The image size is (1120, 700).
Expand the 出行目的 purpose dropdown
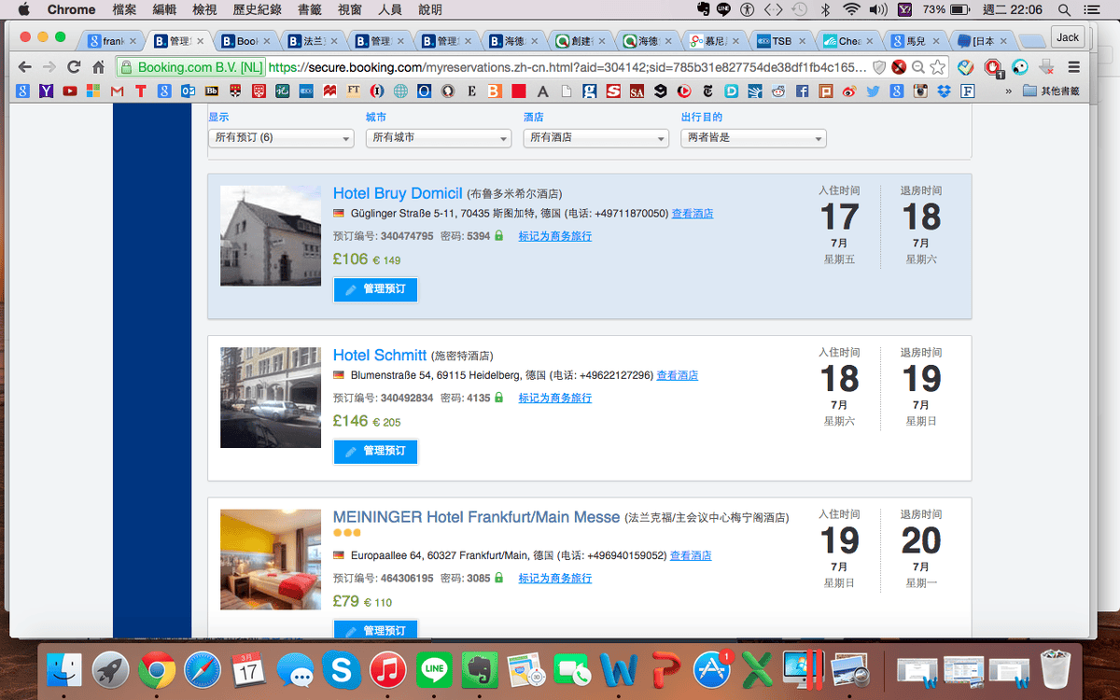tap(754, 137)
